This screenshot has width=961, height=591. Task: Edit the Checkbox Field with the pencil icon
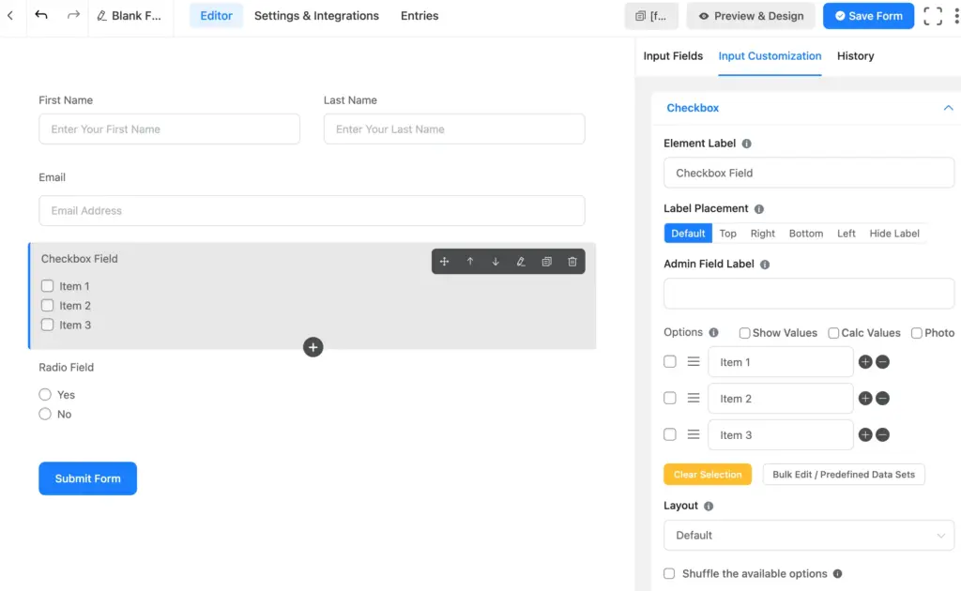[x=521, y=262]
